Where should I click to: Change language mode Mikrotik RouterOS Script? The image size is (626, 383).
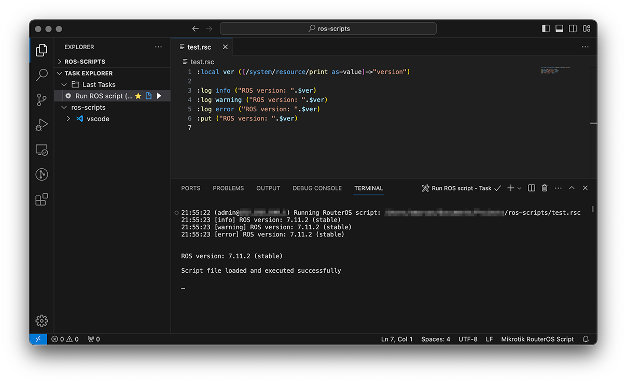[x=537, y=339]
